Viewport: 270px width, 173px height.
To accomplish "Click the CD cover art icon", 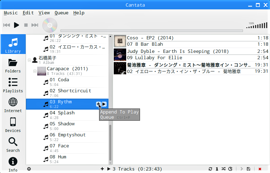I will tap(50, 25).
